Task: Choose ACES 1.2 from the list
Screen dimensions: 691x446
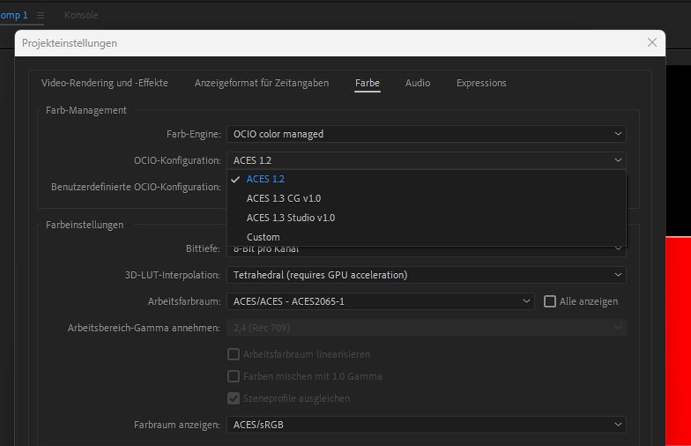Action: pos(265,179)
